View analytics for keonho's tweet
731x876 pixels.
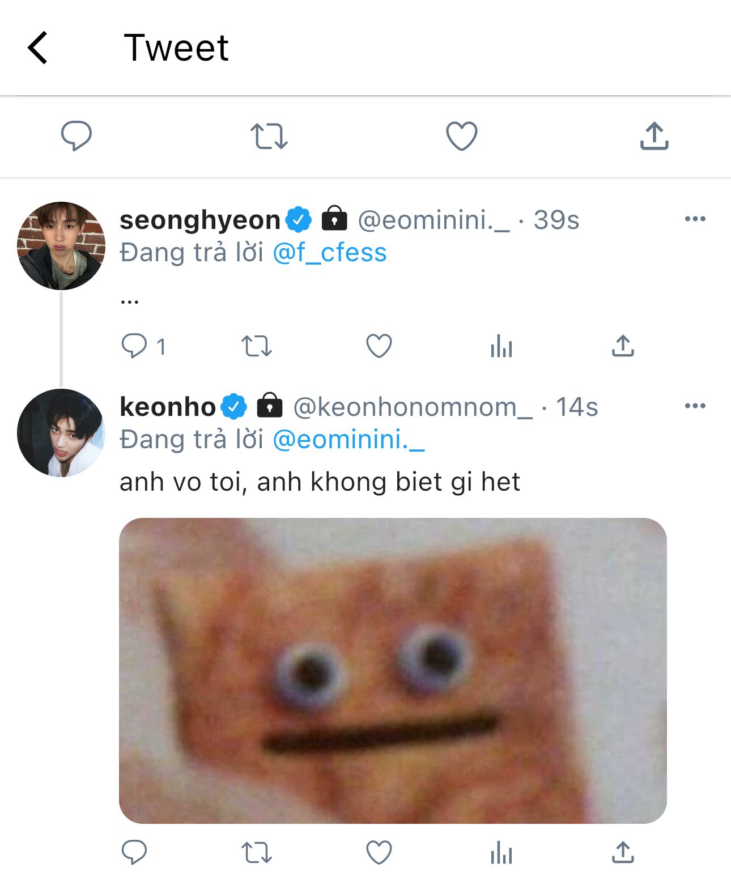[501, 852]
